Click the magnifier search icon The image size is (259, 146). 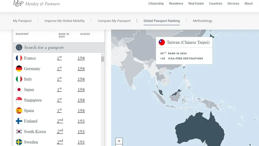(x=19, y=47)
